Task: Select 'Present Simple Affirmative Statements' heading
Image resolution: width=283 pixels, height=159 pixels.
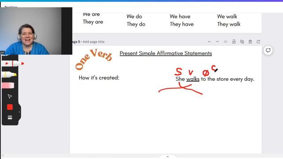Action: (166, 53)
